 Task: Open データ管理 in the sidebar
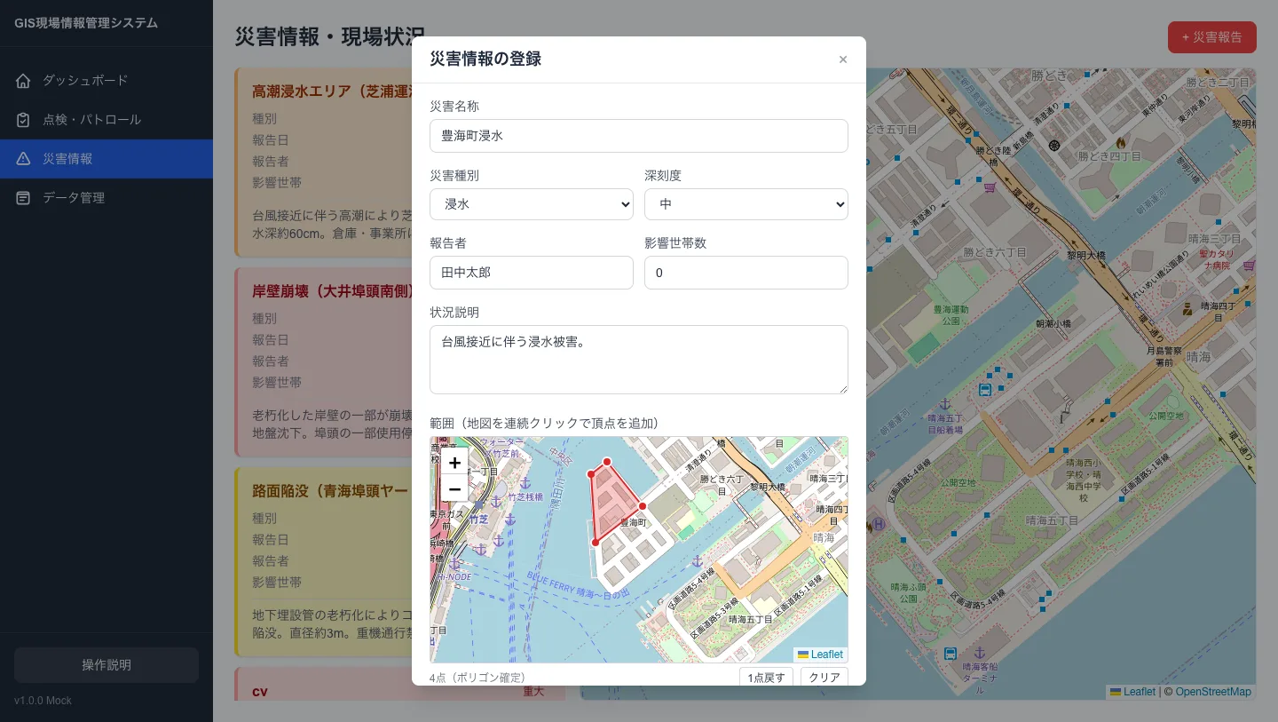click(x=106, y=198)
